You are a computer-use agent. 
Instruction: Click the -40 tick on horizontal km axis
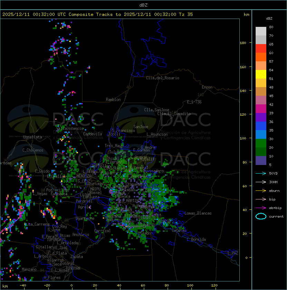coord(23,286)
